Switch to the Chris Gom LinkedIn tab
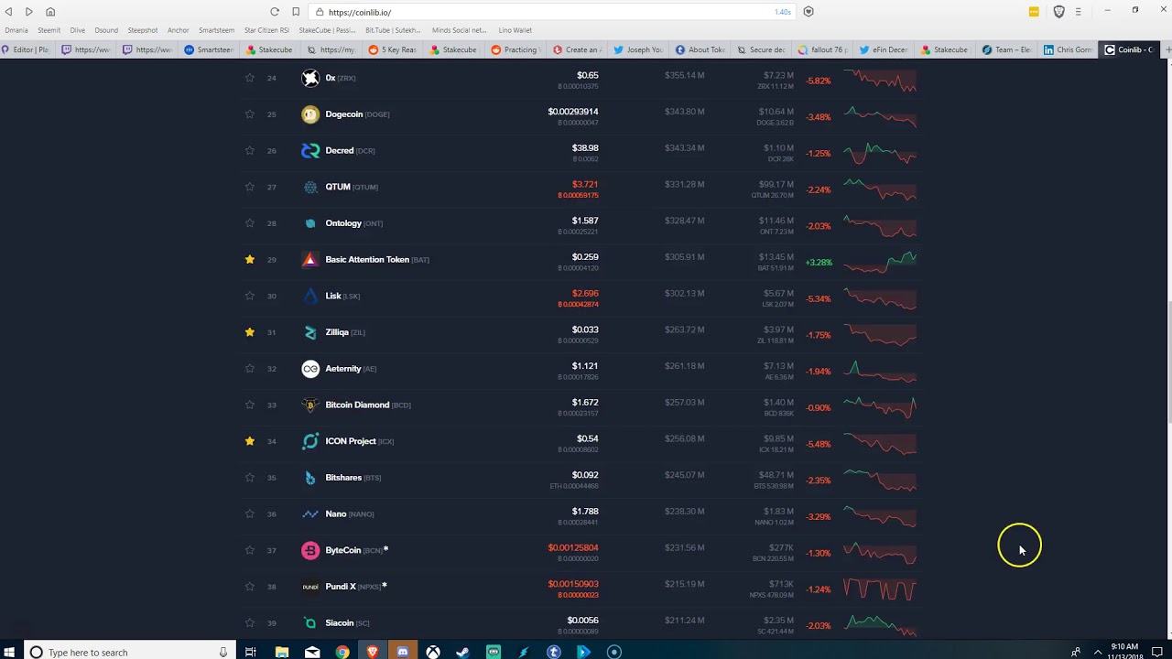The width and height of the screenshot is (1172, 659). 1069,49
